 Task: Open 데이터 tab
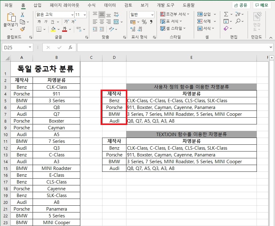pos(110,5)
